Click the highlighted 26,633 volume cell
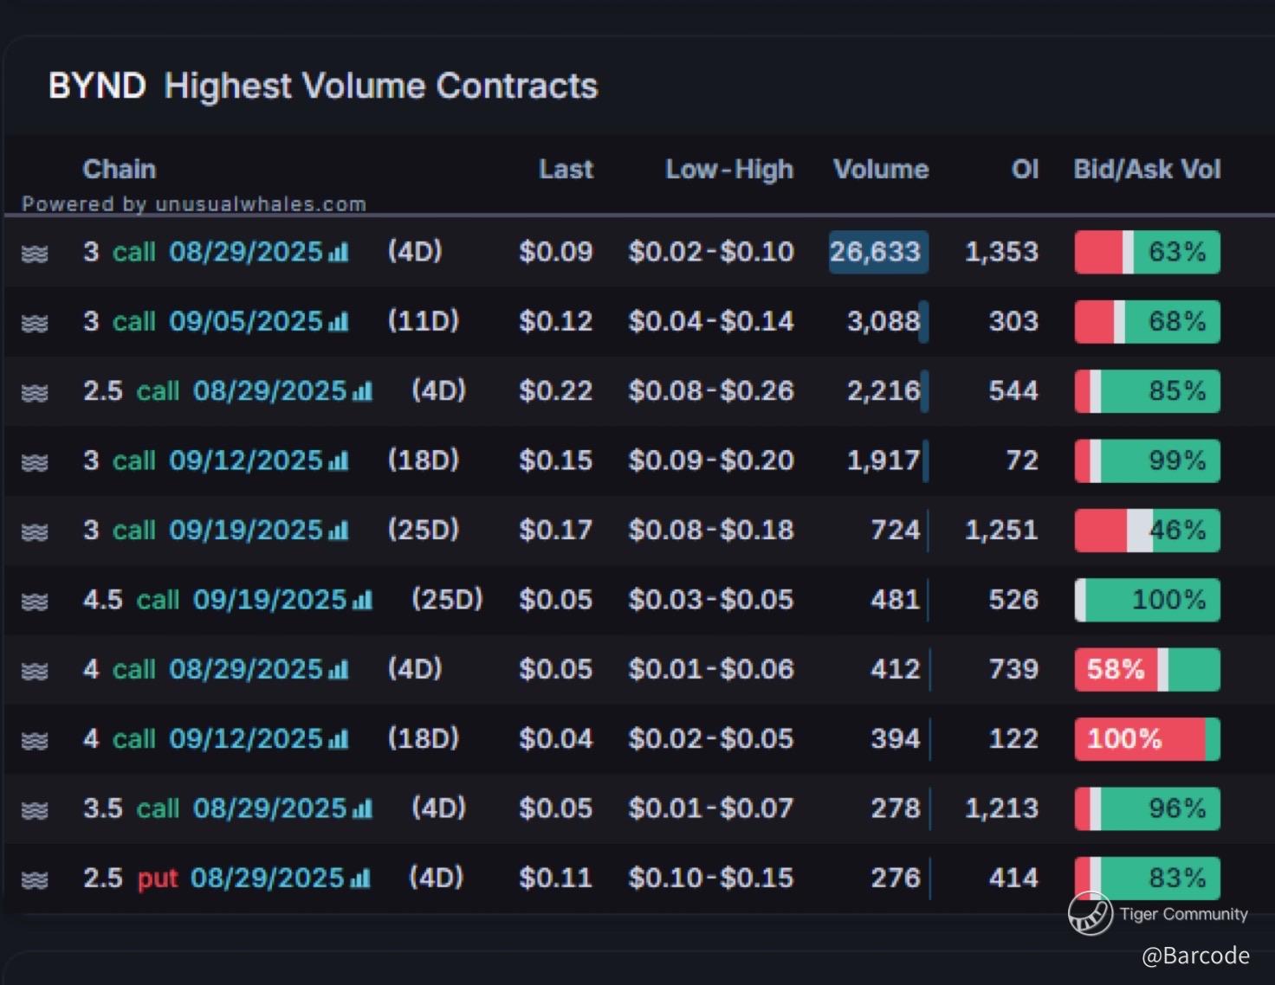Screen dimensions: 1275x985 coord(878,252)
